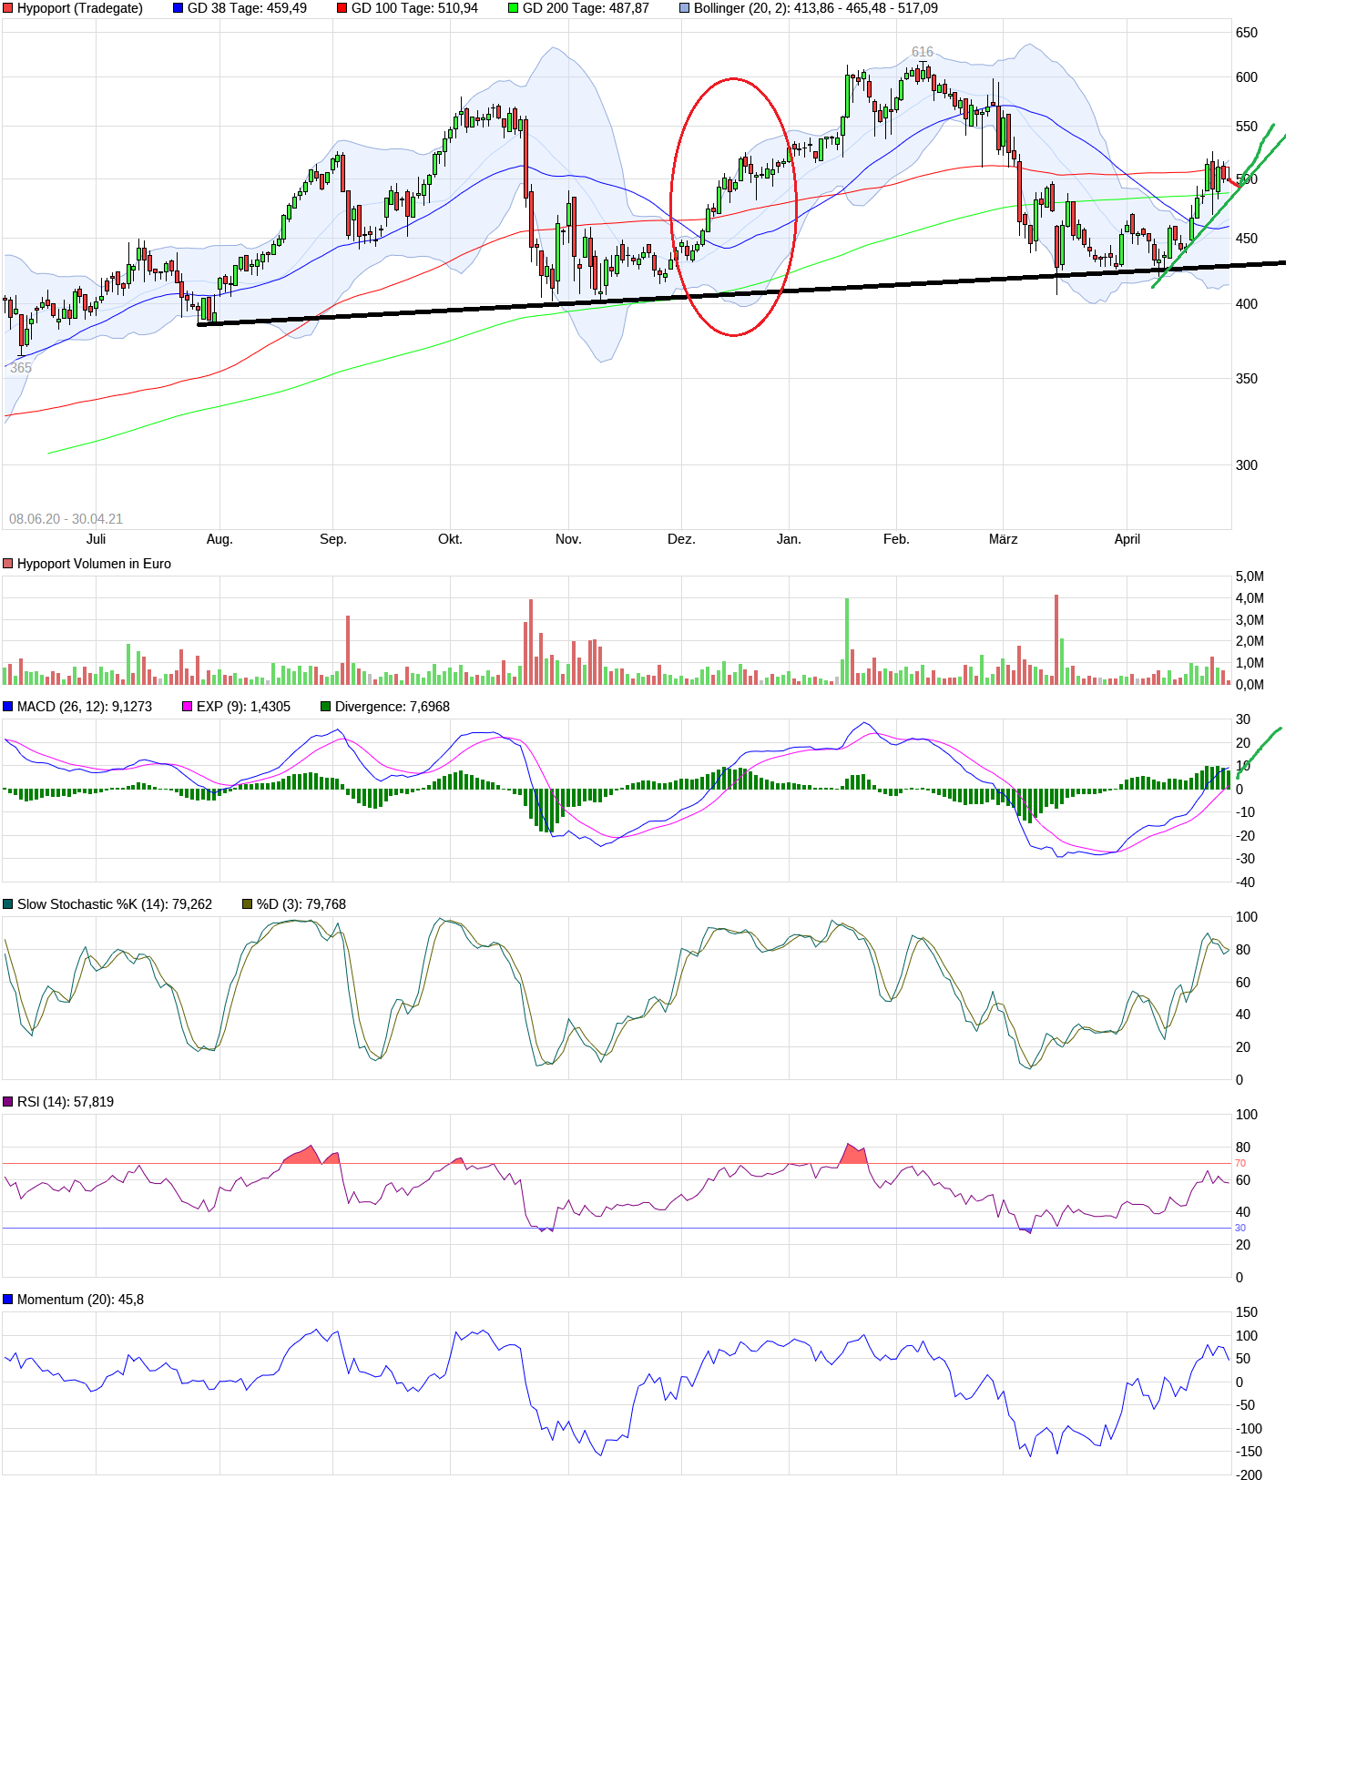Click the -200 momentum axis value
This screenshot has width=1367, height=1785.
[1249, 1475]
